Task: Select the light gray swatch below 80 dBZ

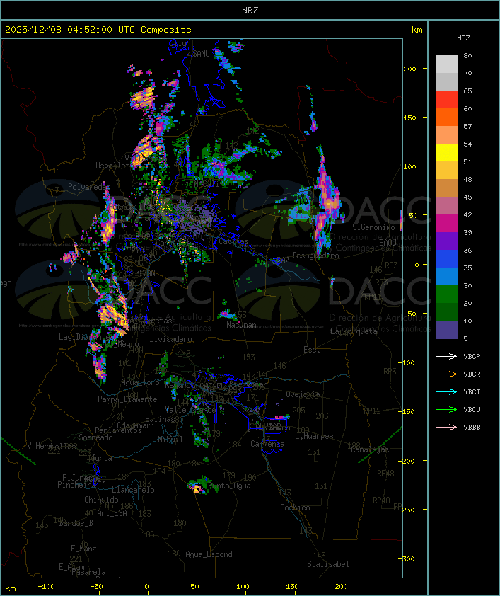Action: pyautogui.click(x=446, y=64)
